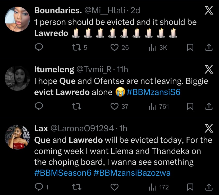The width and height of the screenshot is (219, 195).
Task: Like Itumeleng's tweet with 37 likes
Action: click(x=114, y=106)
